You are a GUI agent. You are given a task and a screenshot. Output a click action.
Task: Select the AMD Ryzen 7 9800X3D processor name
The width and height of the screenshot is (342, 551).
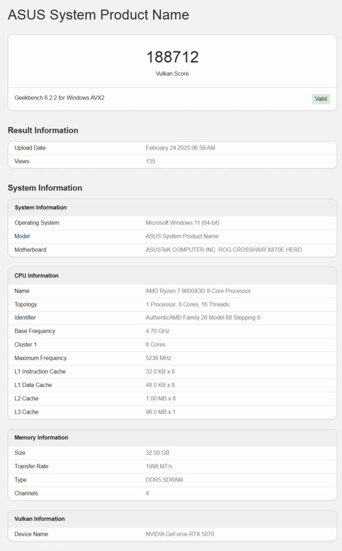198,291
